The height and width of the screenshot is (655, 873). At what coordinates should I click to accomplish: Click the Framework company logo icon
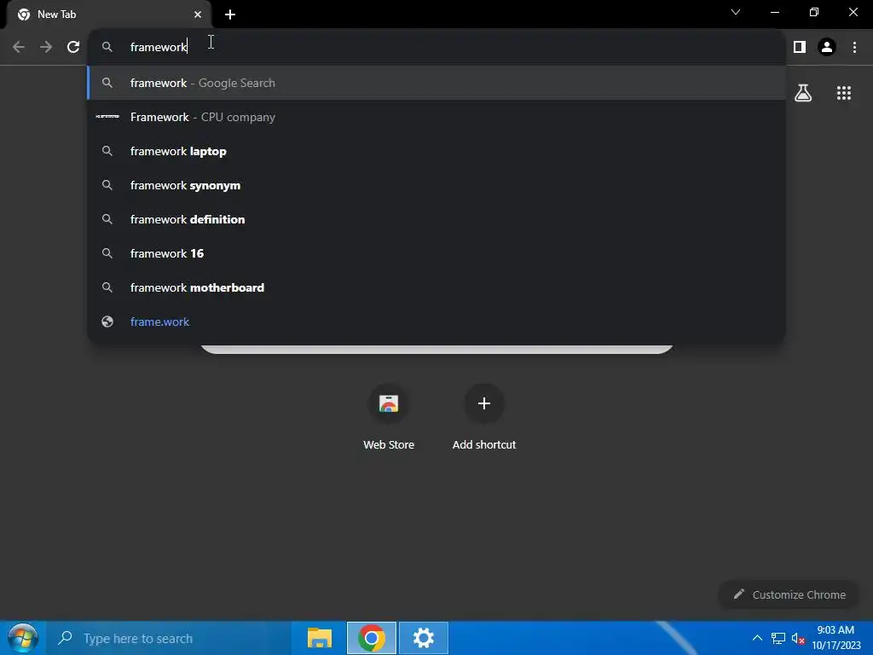107,116
